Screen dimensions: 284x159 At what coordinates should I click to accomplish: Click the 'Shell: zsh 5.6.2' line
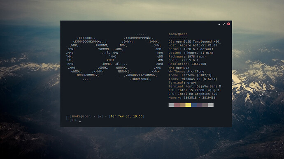184,60
